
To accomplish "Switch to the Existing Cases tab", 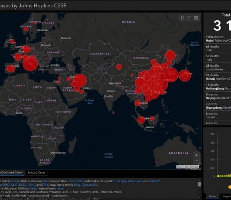I will (x=36, y=173).
